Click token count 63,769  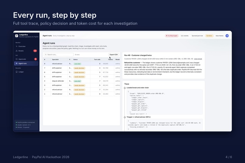[x=105, y=68]
